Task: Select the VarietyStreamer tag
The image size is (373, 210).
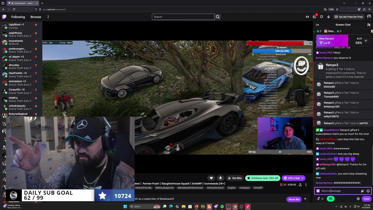Action: [x=215, y=188]
